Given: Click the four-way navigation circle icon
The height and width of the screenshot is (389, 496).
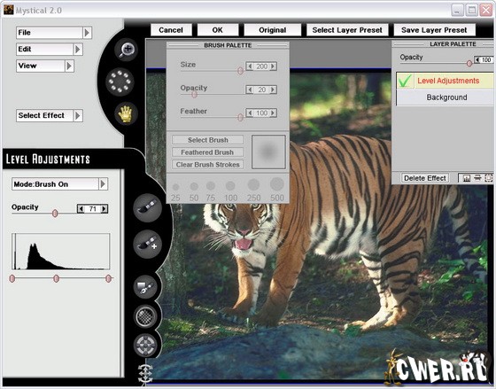Looking at the screenshot, I should tap(145, 345).
